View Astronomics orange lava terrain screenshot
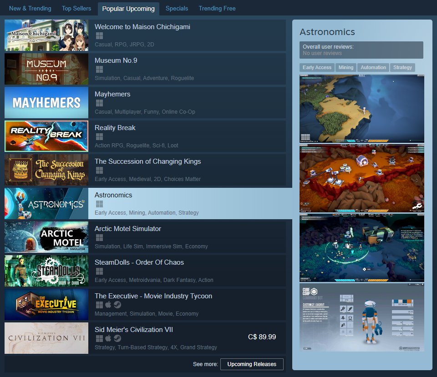This screenshot has height=377, width=437. coord(362,178)
